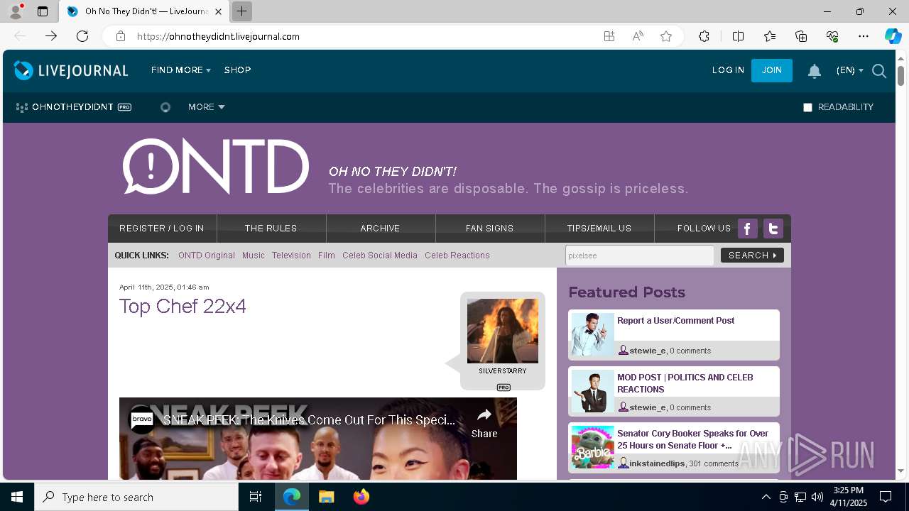Go forward with the forward arrow

tap(51, 36)
